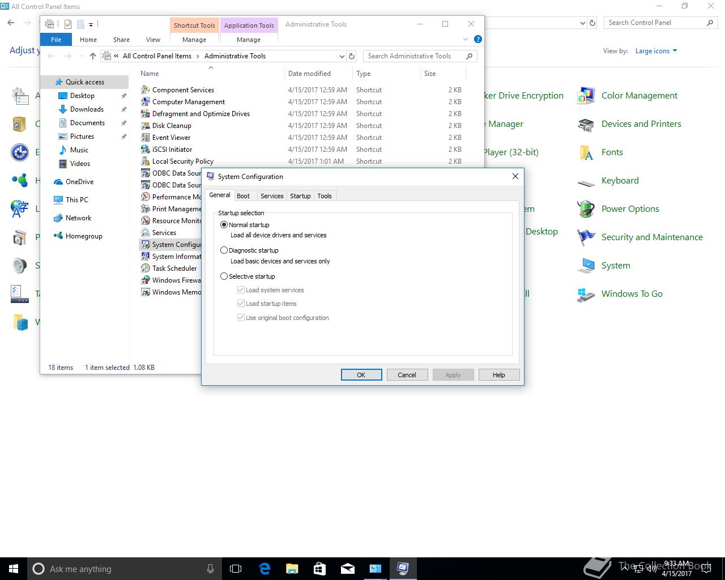Click the Help button in System Configuration
This screenshot has height=580, width=725.
[498, 375]
